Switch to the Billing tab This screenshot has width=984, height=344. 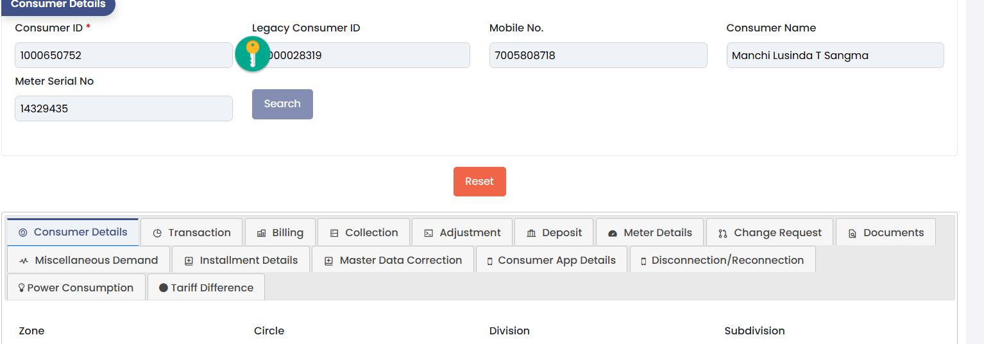[x=280, y=232]
